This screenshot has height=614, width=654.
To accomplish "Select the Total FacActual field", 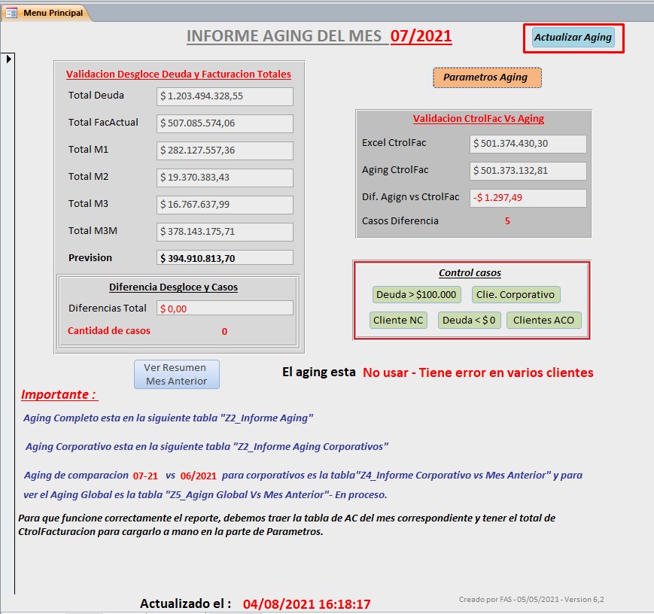I will pyautogui.click(x=224, y=123).
